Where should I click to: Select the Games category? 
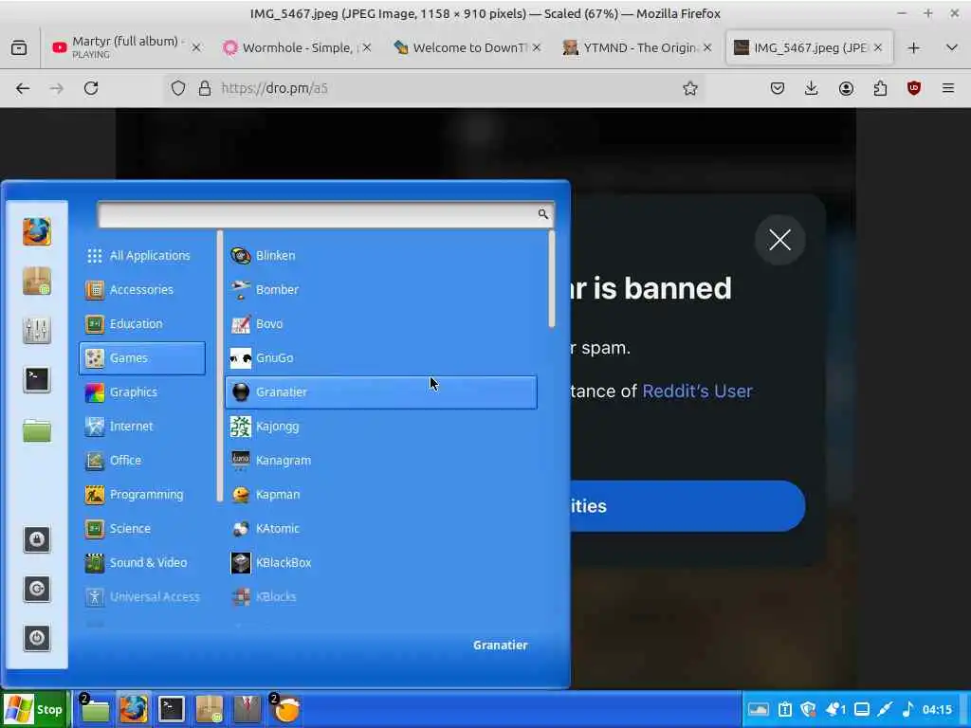click(x=142, y=357)
